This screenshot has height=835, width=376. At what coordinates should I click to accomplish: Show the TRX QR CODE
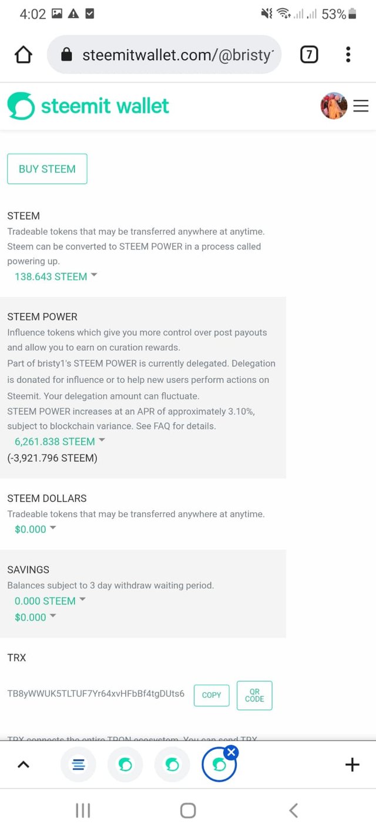click(254, 695)
